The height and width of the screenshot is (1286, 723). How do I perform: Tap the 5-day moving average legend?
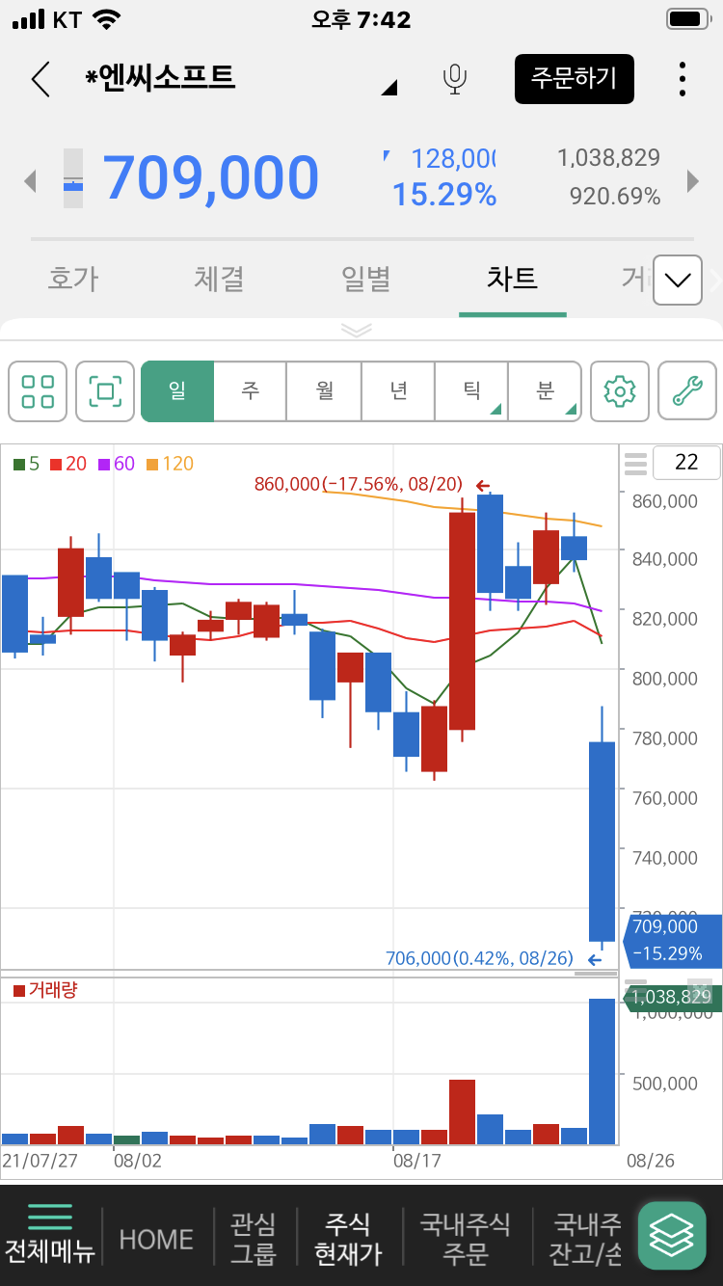(26, 464)
